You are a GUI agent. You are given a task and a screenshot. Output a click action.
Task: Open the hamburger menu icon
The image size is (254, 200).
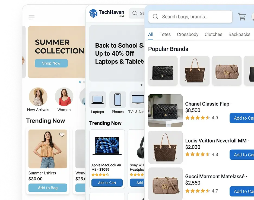[31, 17]
